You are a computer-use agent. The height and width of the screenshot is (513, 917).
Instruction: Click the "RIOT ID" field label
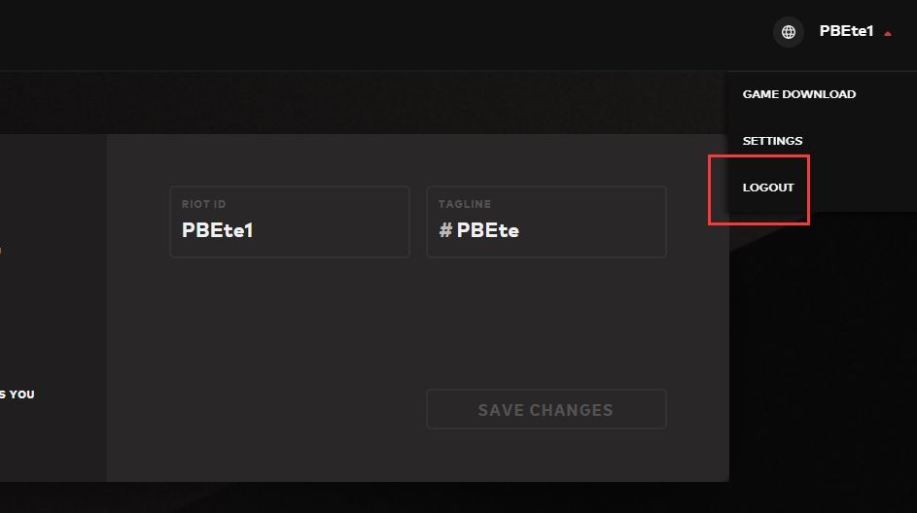click(203, 204)
